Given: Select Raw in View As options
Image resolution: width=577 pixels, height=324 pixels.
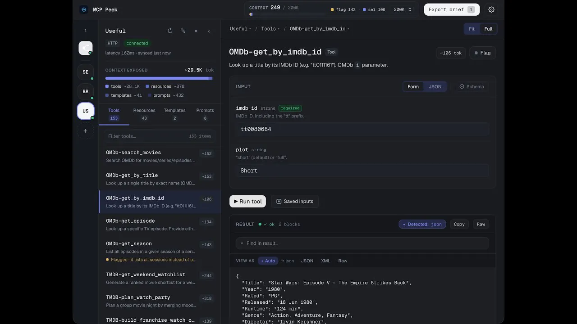Looking at the screenshot, I should pos(343,261).
